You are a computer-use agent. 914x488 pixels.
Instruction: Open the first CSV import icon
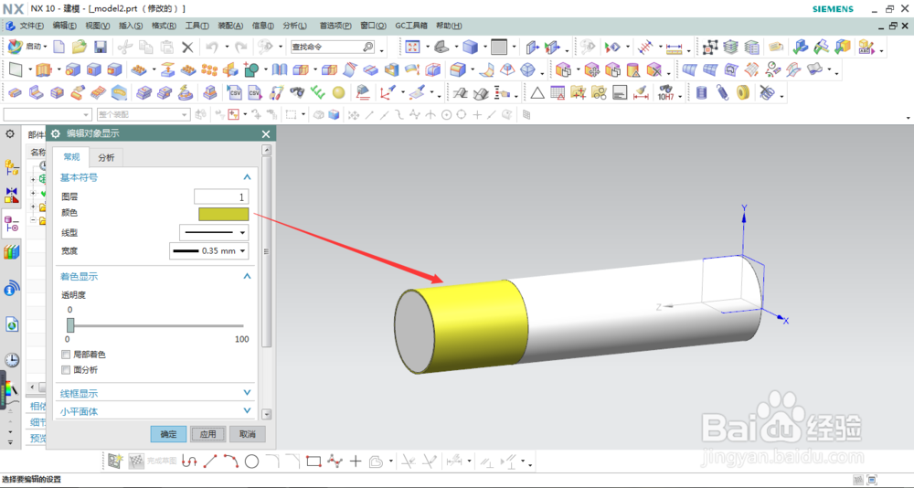coord(235,92)
